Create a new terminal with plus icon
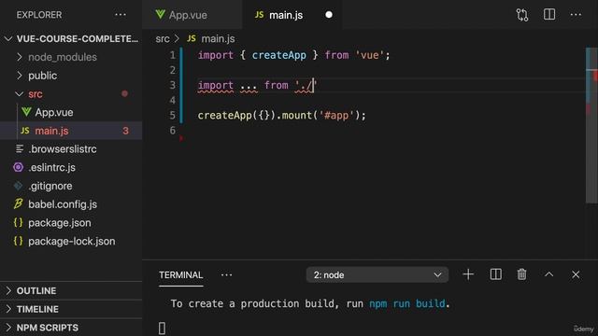This screenshot has height=336, width=598. pyautogui.click(x=468, y=274)
